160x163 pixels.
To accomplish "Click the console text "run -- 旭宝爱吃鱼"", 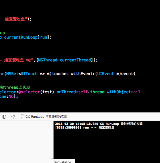I will tap(99, 127).
